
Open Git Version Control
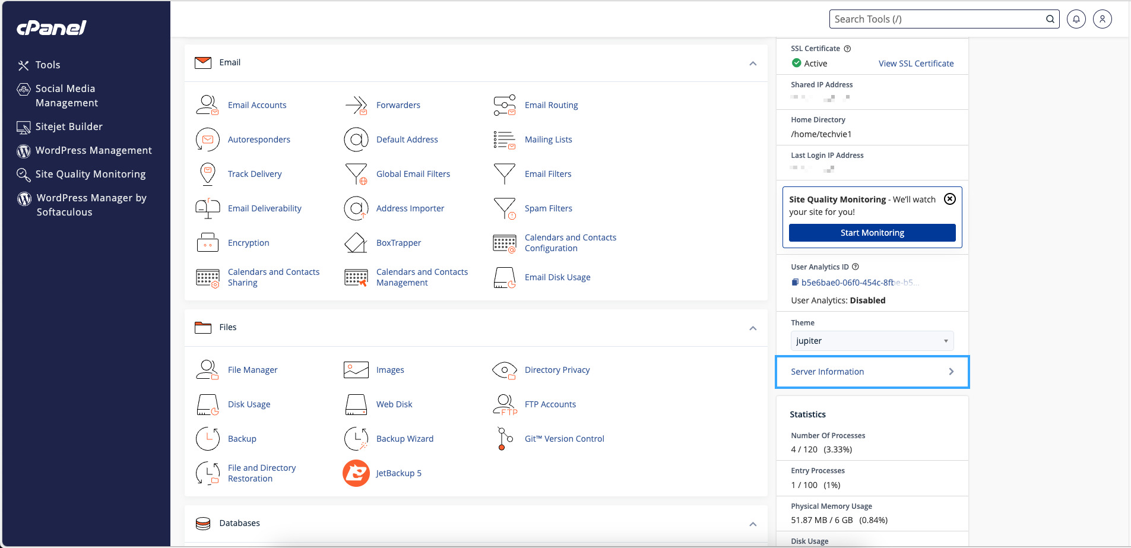(563, 438)
